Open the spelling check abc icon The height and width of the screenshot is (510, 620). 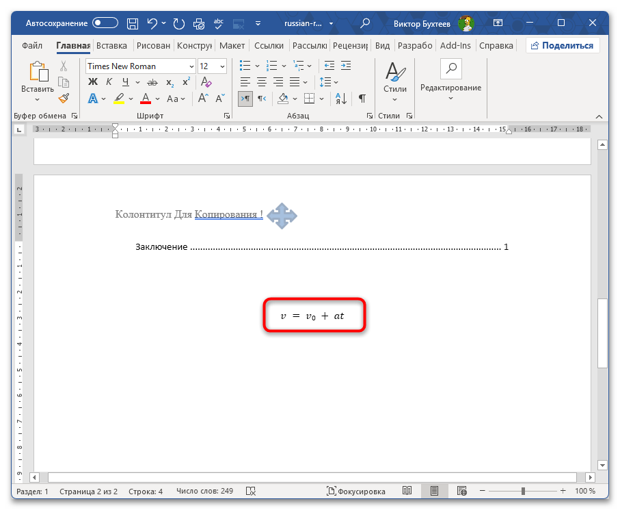pyautogui.click(x=218, y=23)
